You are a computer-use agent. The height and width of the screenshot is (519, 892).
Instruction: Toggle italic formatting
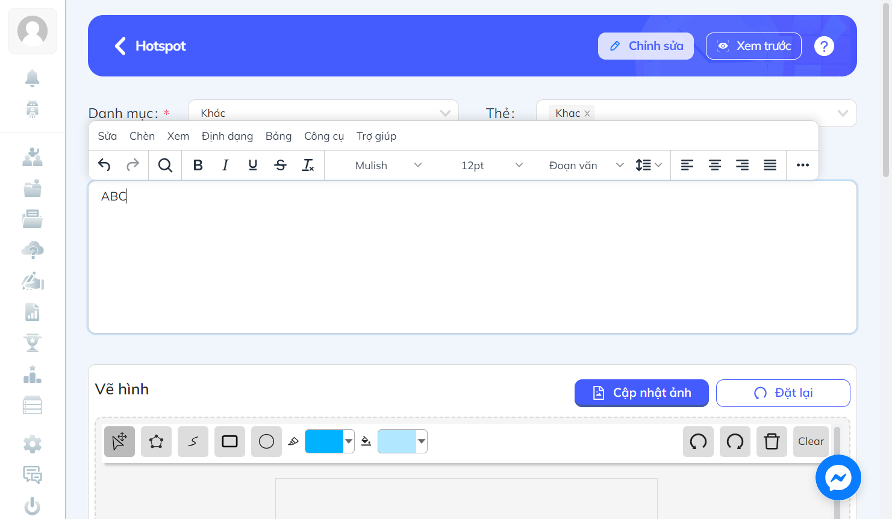[225, 165]
